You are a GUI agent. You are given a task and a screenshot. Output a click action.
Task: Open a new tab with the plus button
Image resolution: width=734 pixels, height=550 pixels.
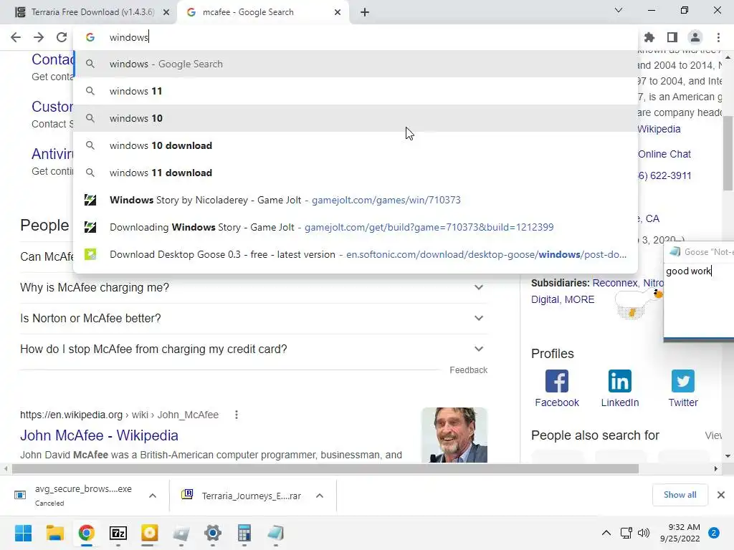pyautogui.click(x=365, y=12)
